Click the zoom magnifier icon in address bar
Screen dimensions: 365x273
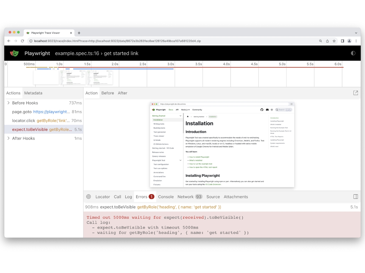(x=321, y=41)
